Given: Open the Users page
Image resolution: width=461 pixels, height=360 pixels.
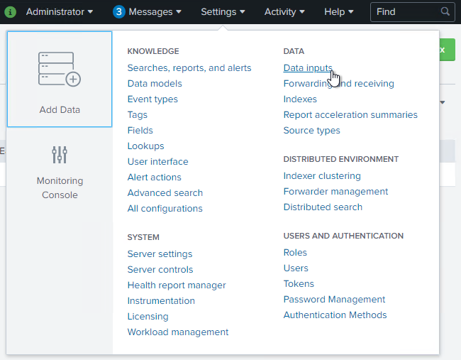Looking at the screenshot, I should click(296, 268).
